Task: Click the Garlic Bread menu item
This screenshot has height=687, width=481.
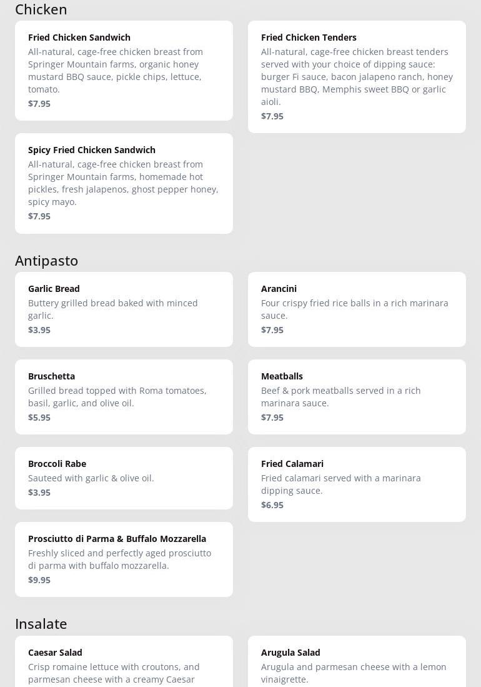Action: click(x=124, y=309)
